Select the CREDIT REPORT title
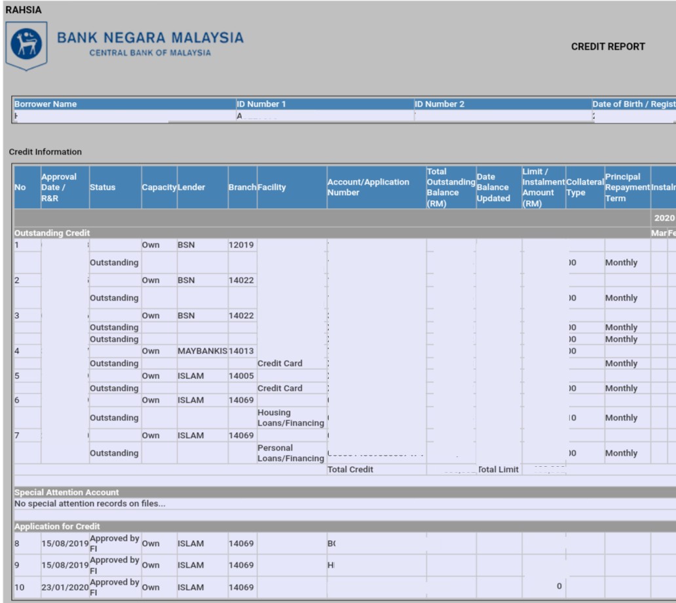The image size is (676, 603). (x=607, y=47)
